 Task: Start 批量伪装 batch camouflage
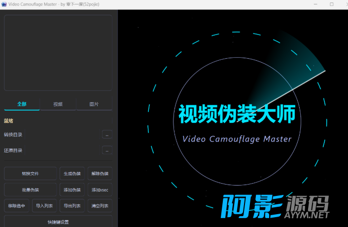click(30, 189)
